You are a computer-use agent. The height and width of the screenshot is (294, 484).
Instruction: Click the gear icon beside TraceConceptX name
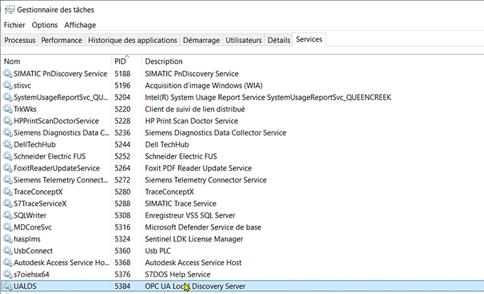pyautogui.click(x=8, y=192)
